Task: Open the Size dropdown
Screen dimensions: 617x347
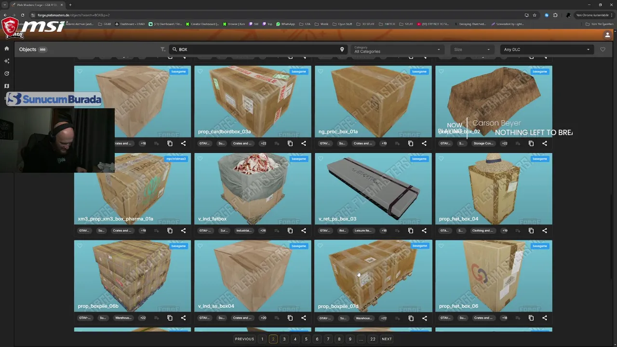Action: [471, 49]
